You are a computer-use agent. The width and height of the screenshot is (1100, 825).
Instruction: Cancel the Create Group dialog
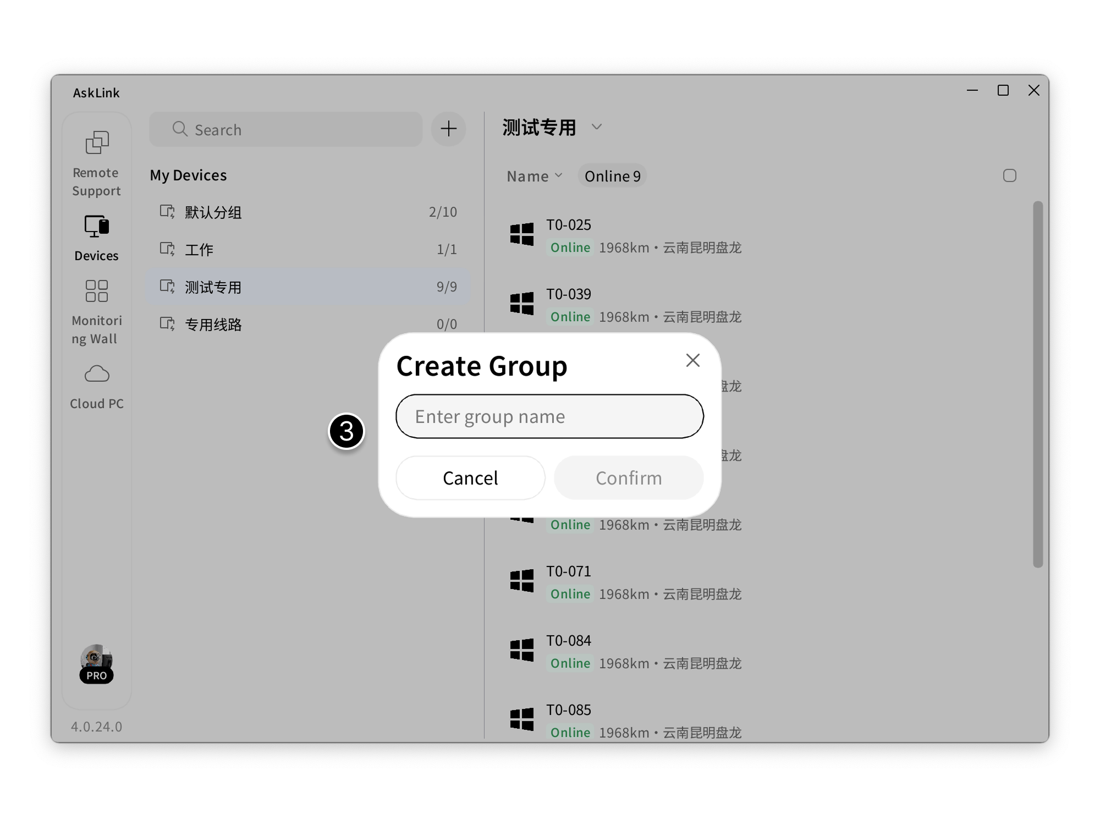[x=470, y=477]
